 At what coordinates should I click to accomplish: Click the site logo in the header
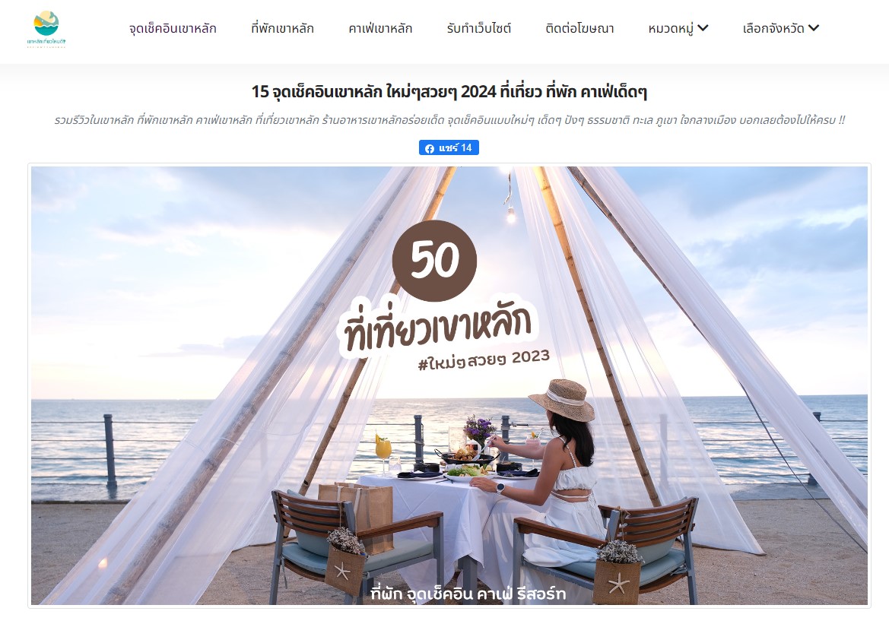pyautogui.click(x=46, y=29)
